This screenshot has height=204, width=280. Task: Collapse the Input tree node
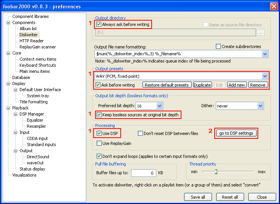point(16,132)
